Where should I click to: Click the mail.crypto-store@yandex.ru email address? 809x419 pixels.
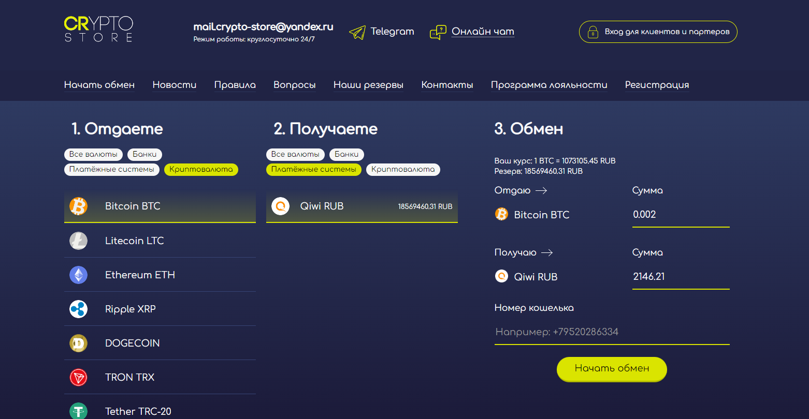(x=263, y=27)
